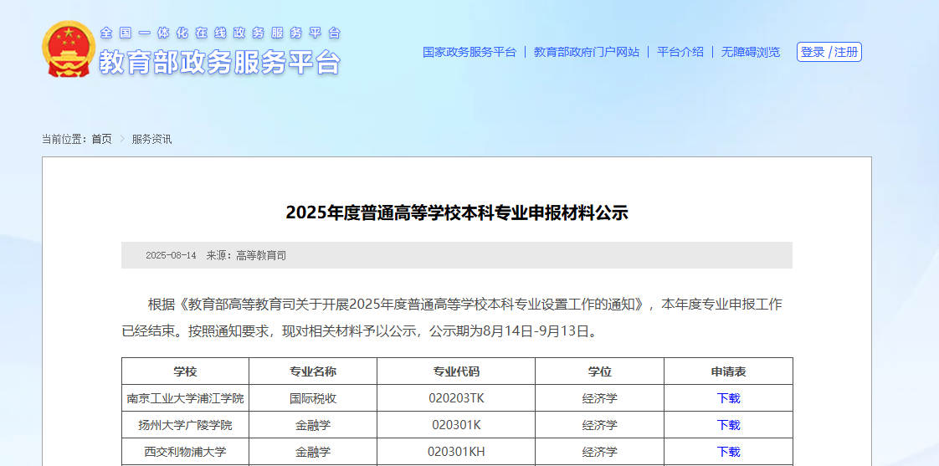Return to 首页 via the breadcrumb
939x466 pixels.
[x=101, y=139]
